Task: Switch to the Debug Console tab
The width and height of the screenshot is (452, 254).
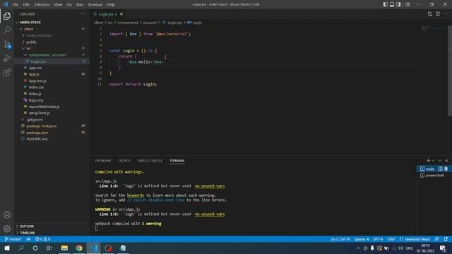Action: pyautogui.click(x=150, y=161)
